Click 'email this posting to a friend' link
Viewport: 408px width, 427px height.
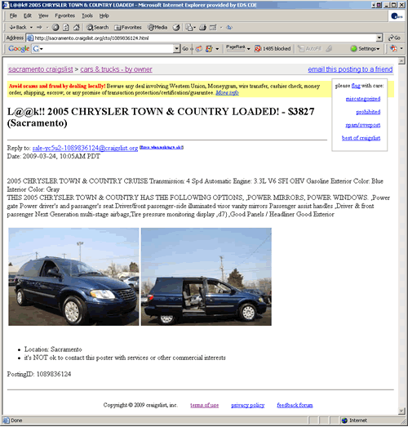(350, 69)
